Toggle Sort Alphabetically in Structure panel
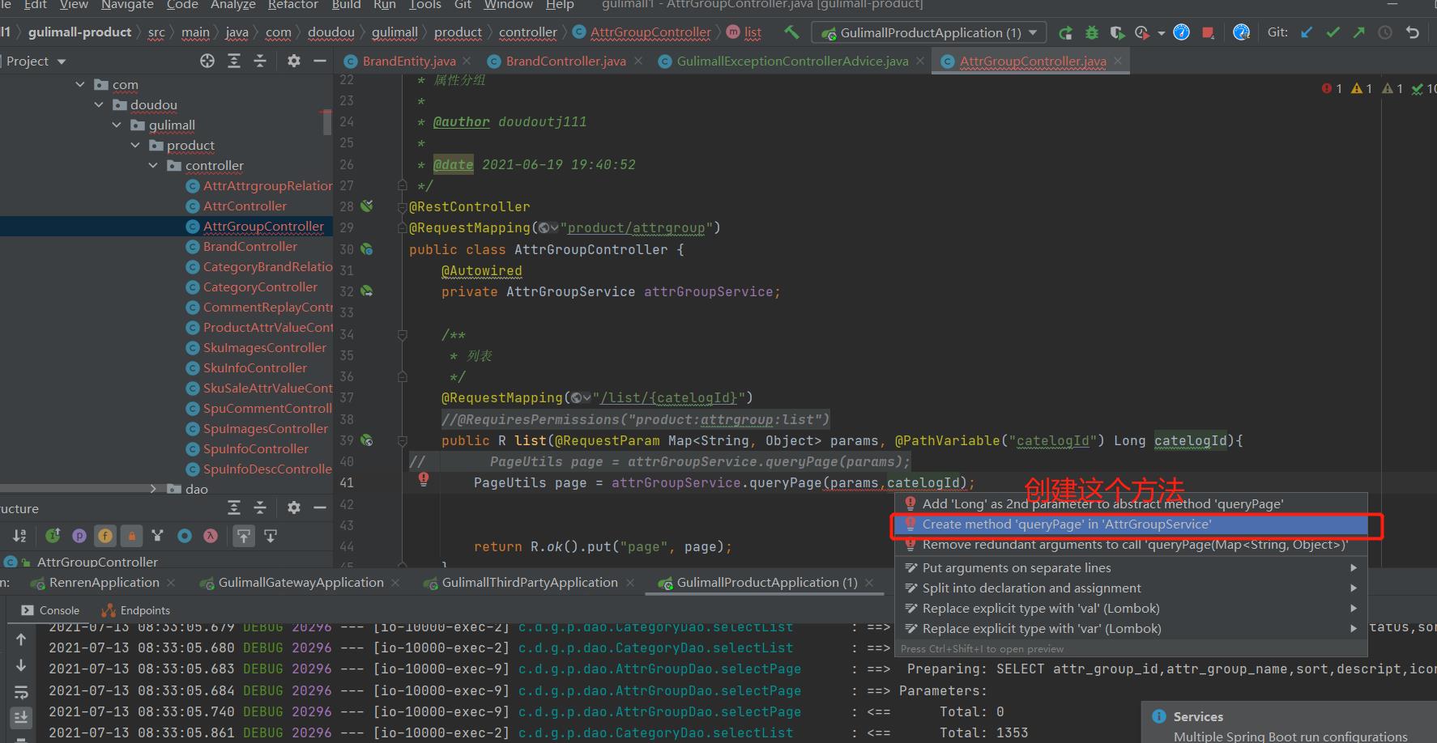Image resolution: width=1437 pixels, height=743 pixels. point(19,535)
